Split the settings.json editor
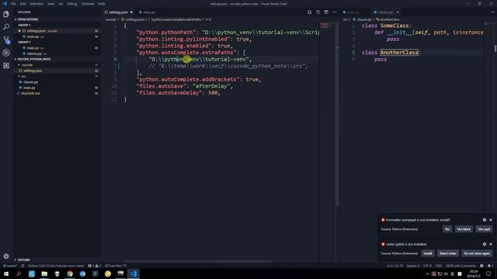The width and height of the screenshot is (497, 279). pyautogui.click(x=326, y=12)
